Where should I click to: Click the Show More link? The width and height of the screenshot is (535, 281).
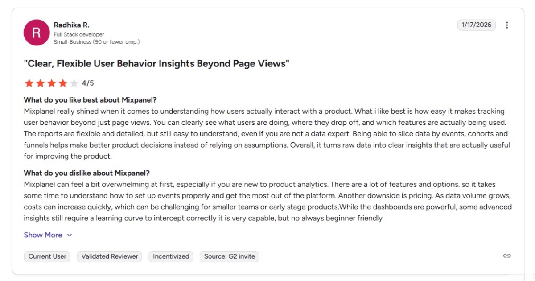[x=43, y=235]
